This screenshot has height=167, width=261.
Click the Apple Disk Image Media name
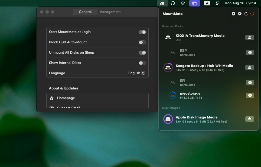(x=196, y=117)
